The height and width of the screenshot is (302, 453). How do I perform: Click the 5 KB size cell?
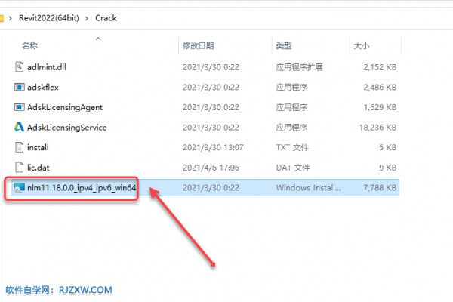coord(388,147)
